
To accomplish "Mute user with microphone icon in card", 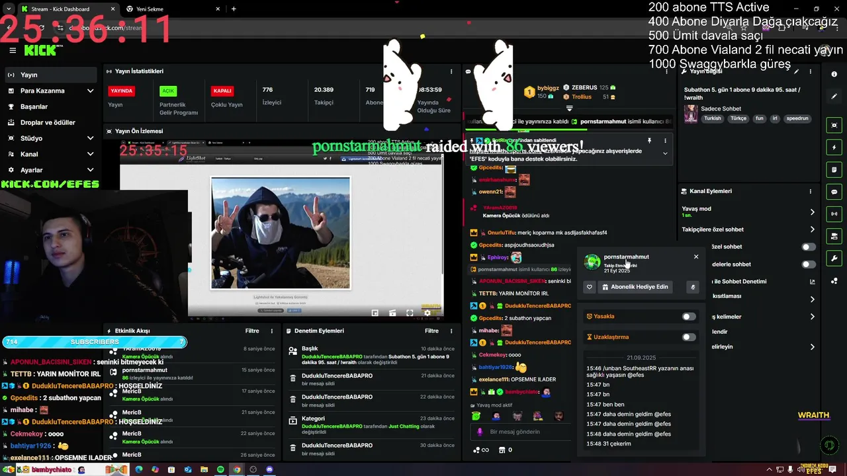I will pos(693,287).
